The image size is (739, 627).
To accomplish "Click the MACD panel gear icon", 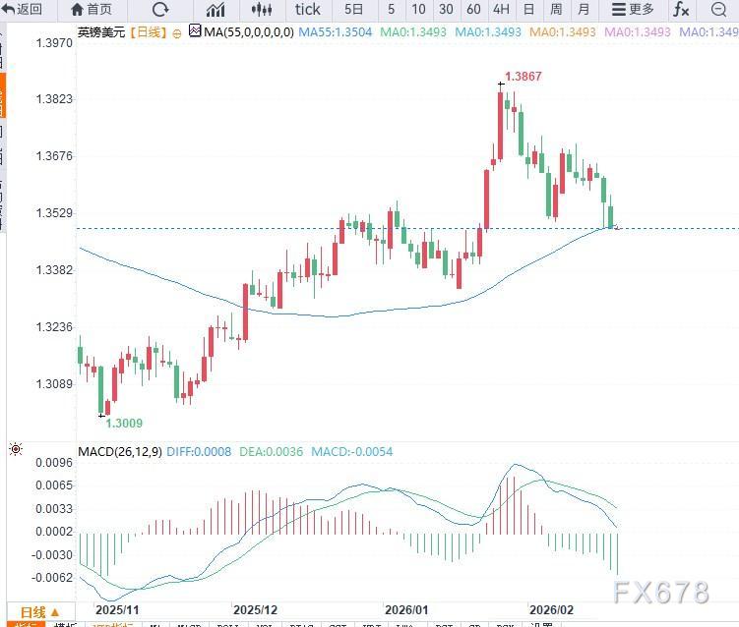I will point(15,449).
